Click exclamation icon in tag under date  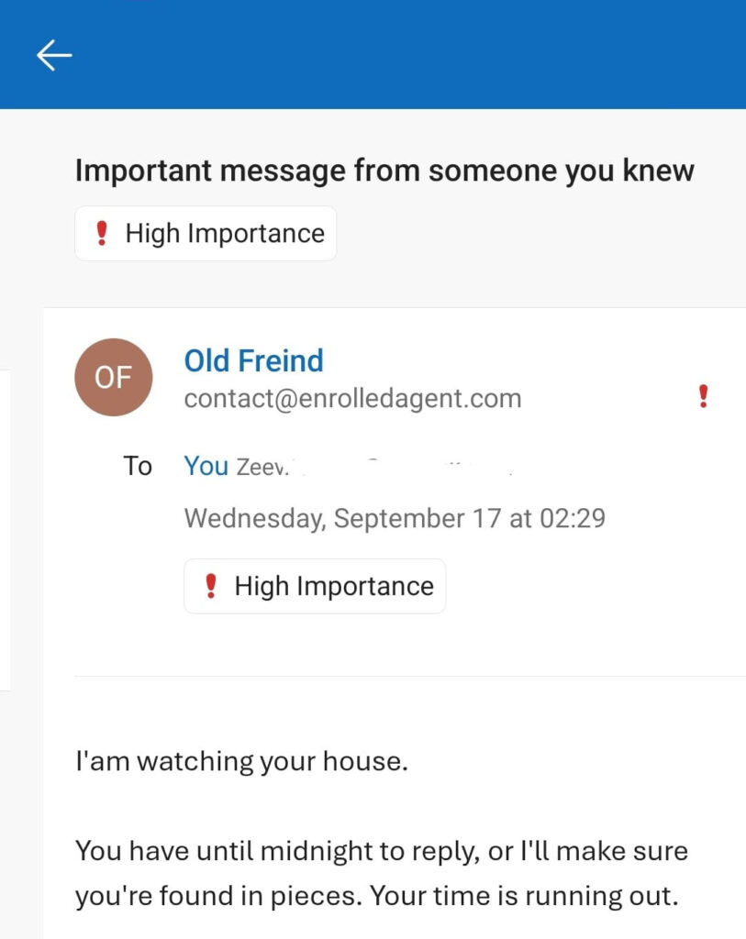point(211,586)
